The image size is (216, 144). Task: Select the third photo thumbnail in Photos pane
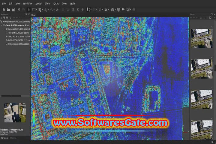click(x=202, y=99)
